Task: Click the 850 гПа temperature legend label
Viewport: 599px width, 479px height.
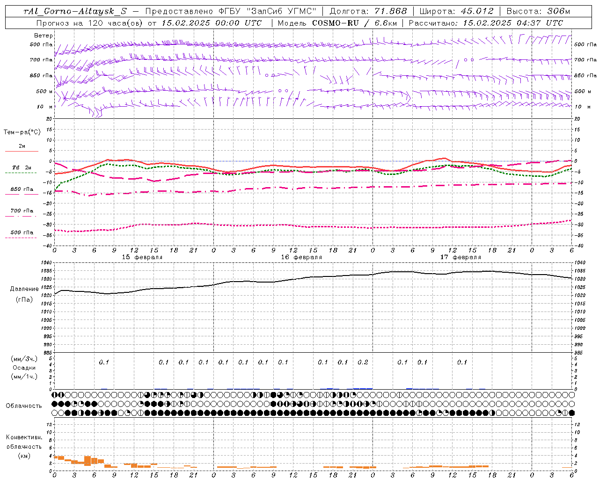Action: coord(22,189)
